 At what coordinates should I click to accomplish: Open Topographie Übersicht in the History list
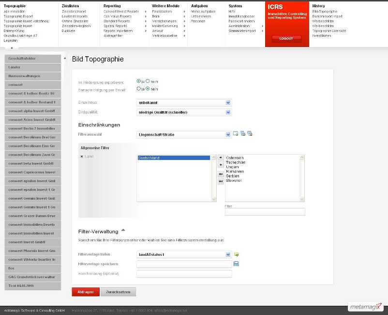(x=329, y=31)
